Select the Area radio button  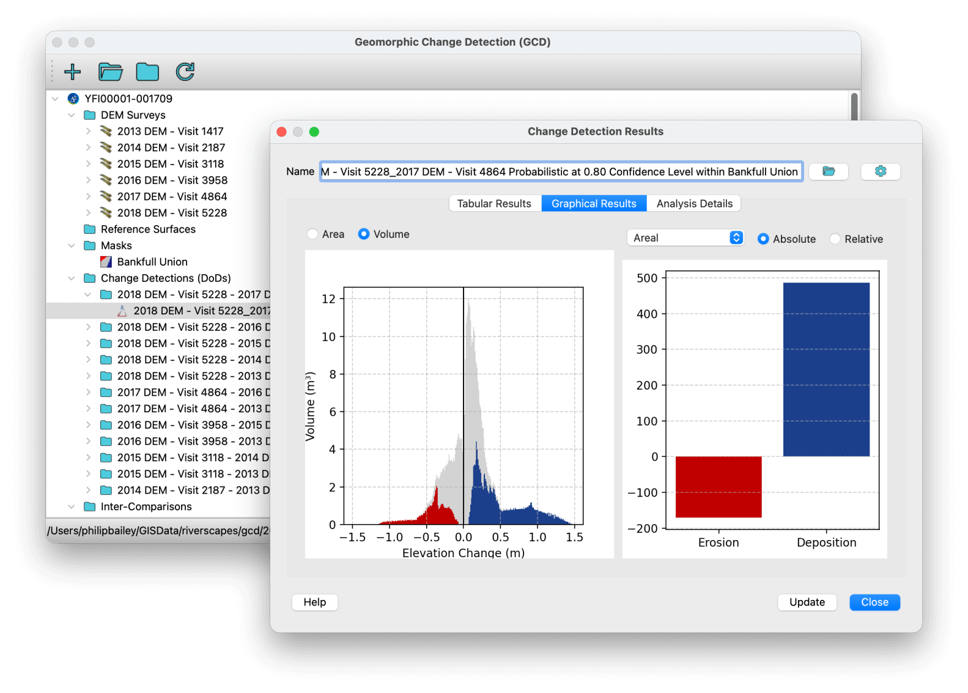[x=312, y=234]
